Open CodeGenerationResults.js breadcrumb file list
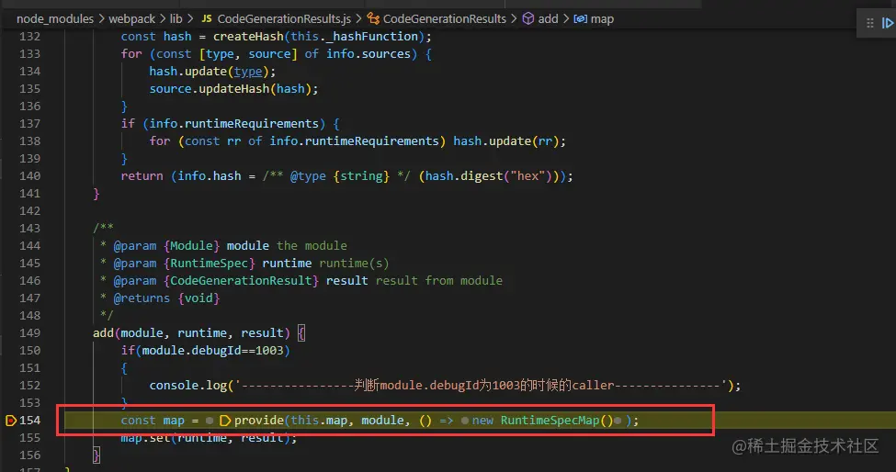Image resolution: width=896 pixels, height=472 pixels. coord(284,19)
